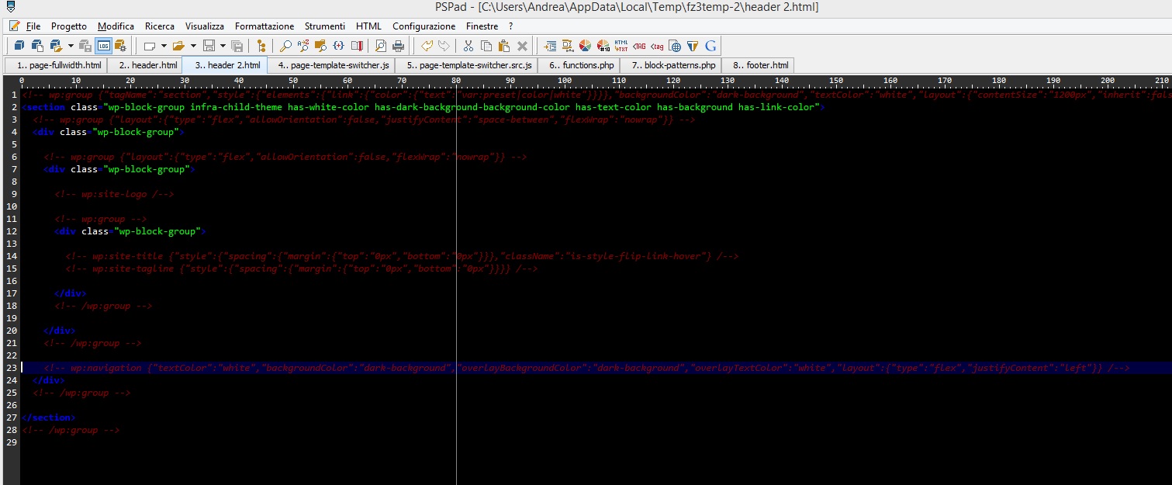The height and width of the screenshot is (485, 1172).
Task: Click the Cut scissors icon
Action: click(468, 46)
